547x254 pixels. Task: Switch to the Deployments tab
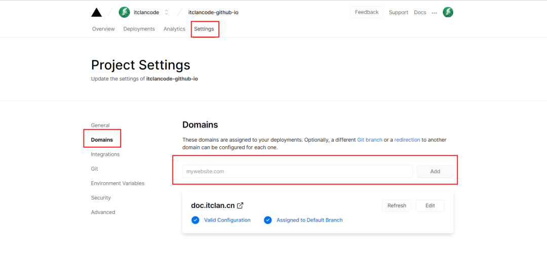139,29
